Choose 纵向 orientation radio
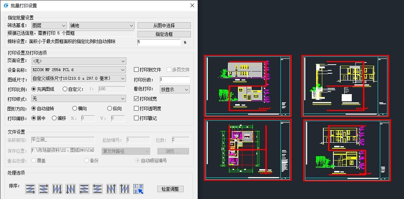 click(x=109, y=108)
